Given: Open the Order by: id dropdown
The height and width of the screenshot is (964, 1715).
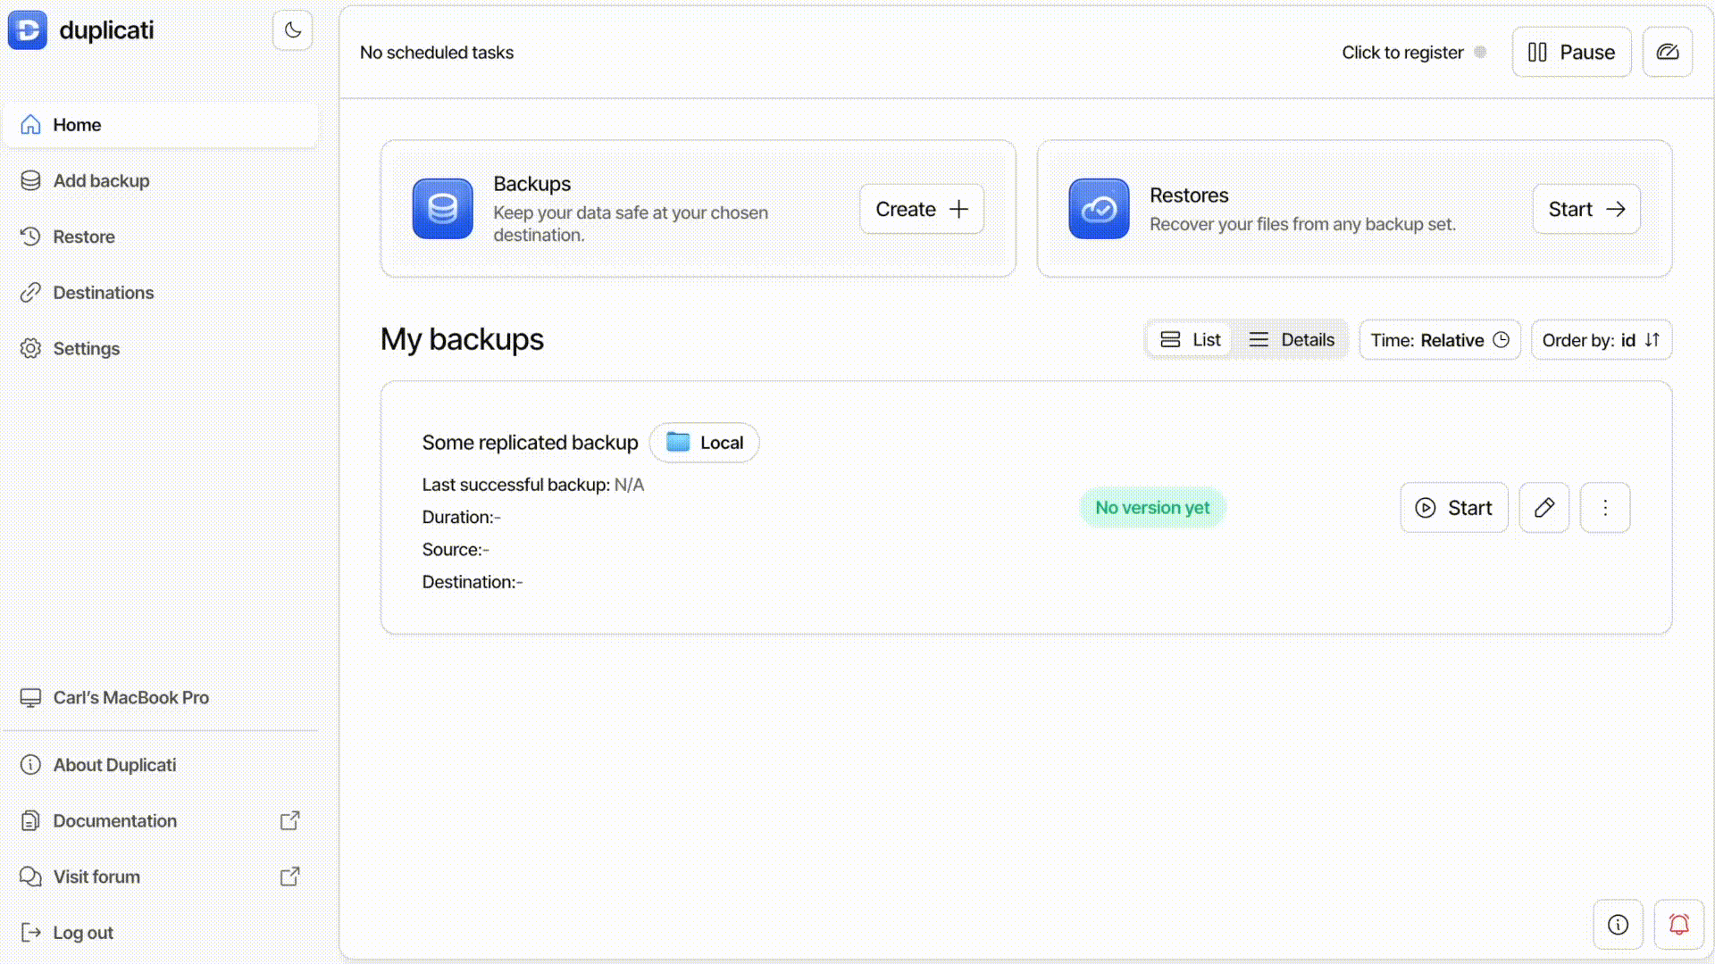Looking at the screenshot, I should click(x=1602, y=340).
